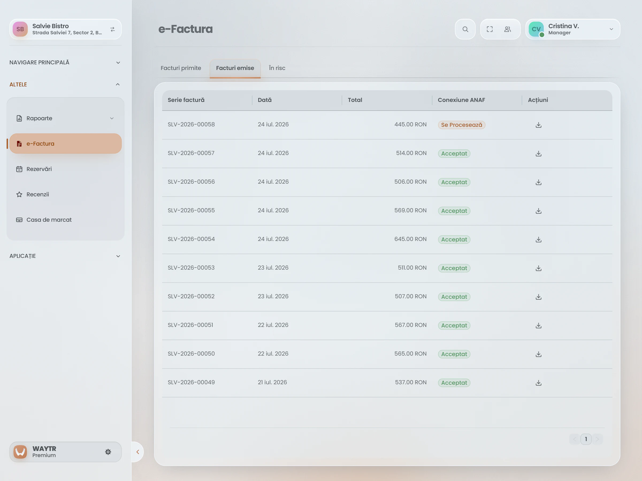Click the switch location arrows icon

[x=113, y=29]
